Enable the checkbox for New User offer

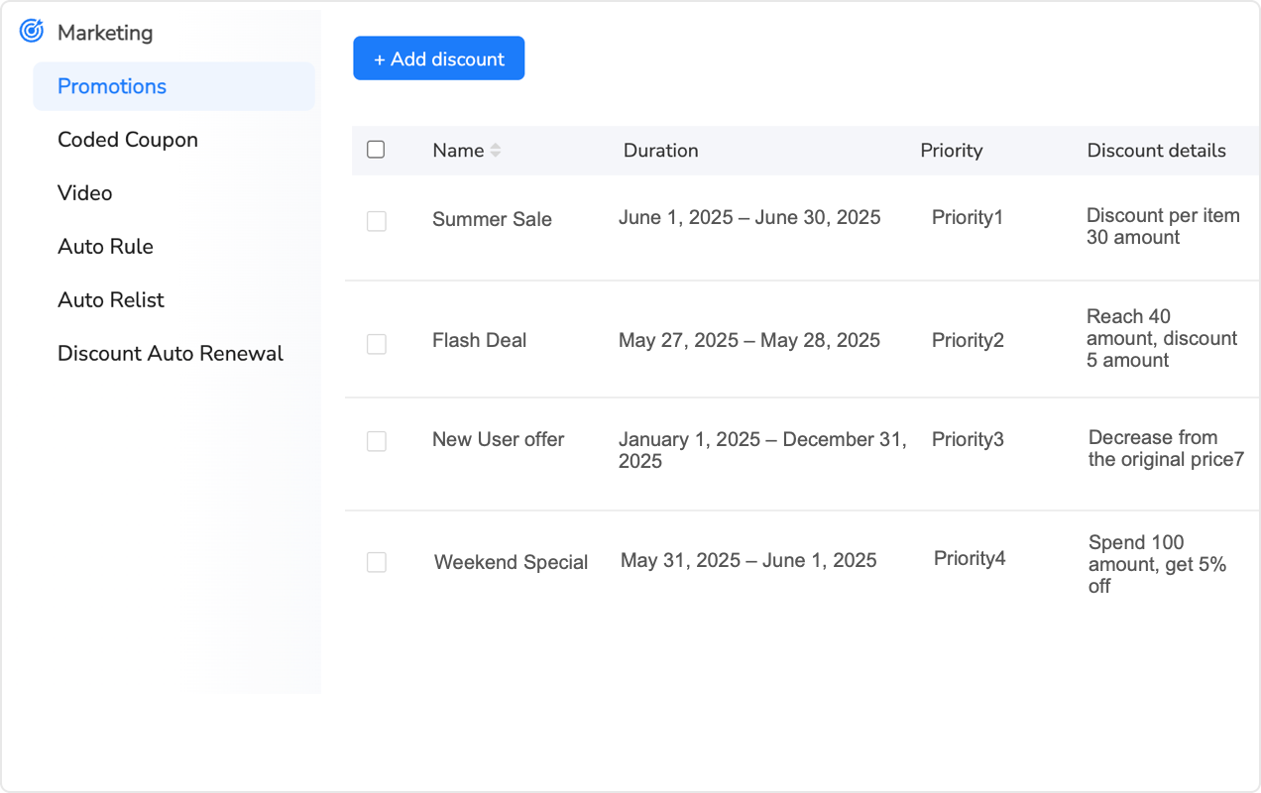pos(377,441)
